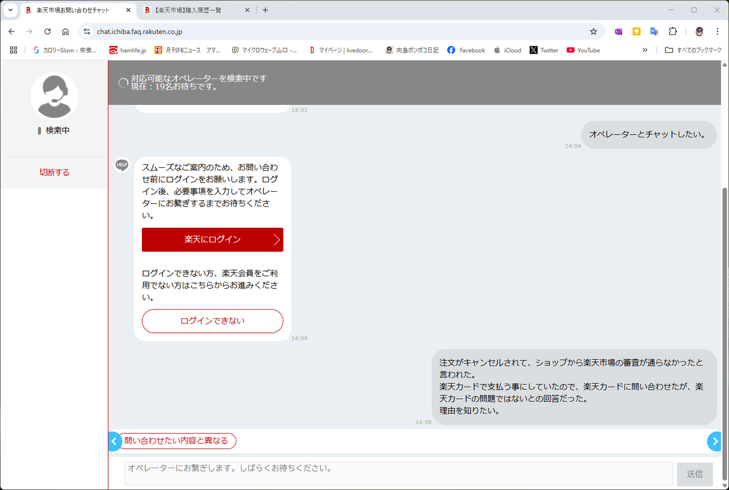The width and height of the screenshot is (729, 490).
Task: Go back to the previous page
Action: coord(11,32)
